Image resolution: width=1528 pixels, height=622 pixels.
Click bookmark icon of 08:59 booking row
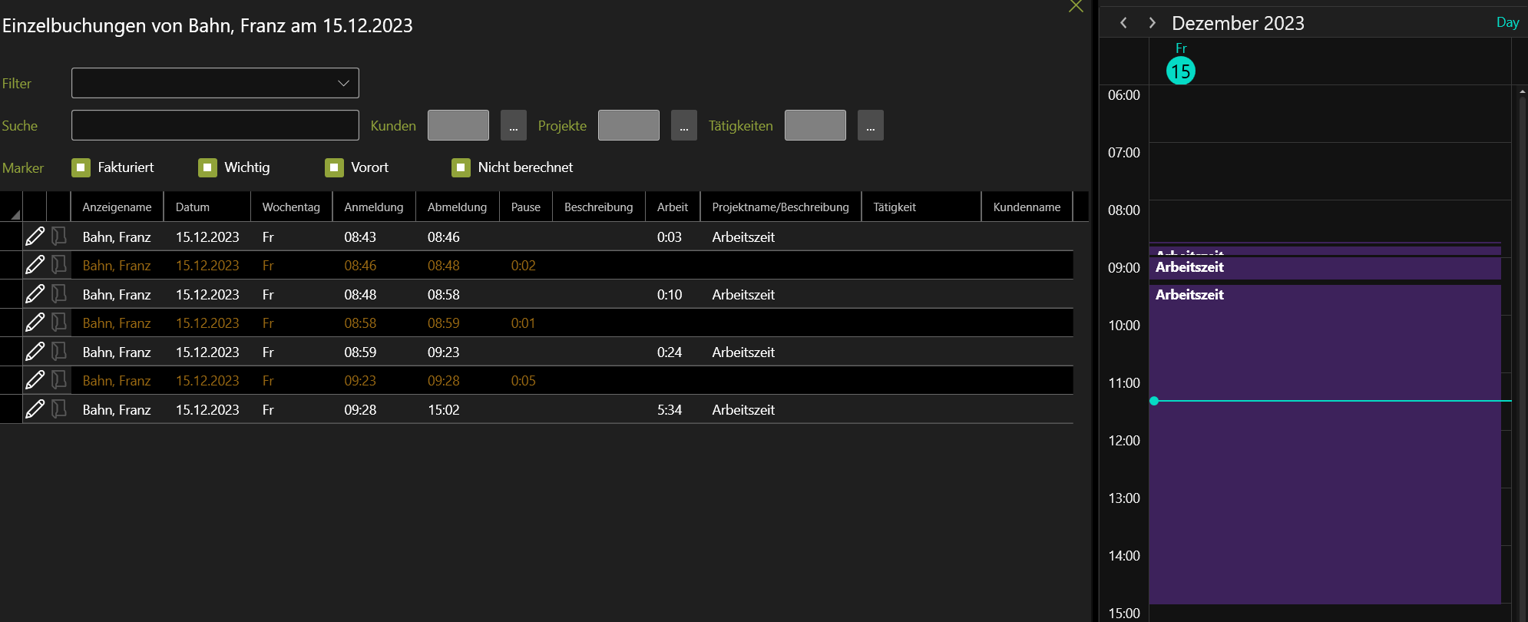point(59,352)
